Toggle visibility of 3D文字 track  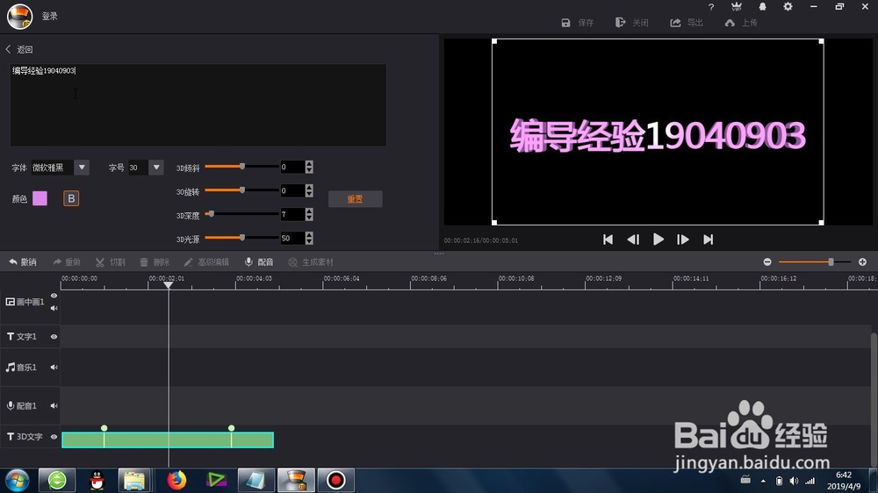pyautogui.click(x=54, y=437)
